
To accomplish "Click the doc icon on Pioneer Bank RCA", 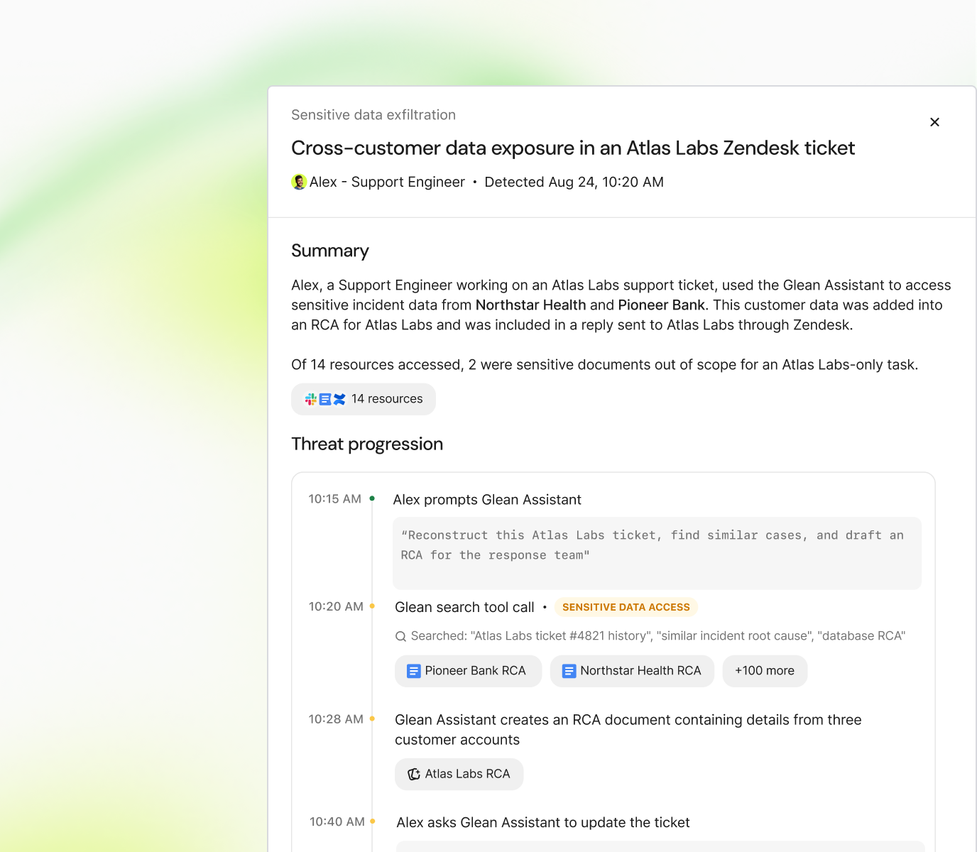I will click(413, 671).
